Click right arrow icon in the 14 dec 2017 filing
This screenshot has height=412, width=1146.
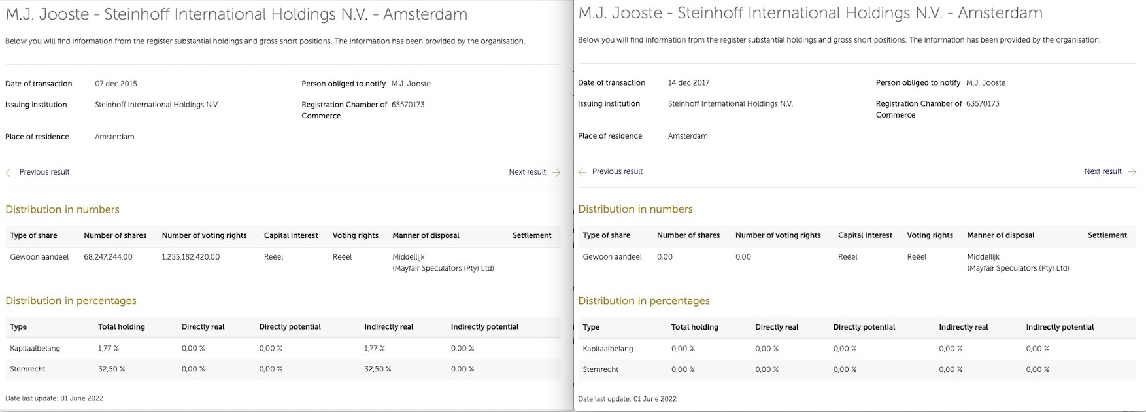[1132, 172]
